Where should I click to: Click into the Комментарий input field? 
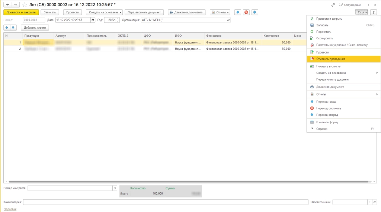click(x=165, y=202)
